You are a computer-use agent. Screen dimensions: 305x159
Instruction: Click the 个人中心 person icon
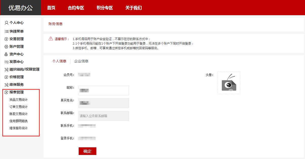(x=7, y=23)
